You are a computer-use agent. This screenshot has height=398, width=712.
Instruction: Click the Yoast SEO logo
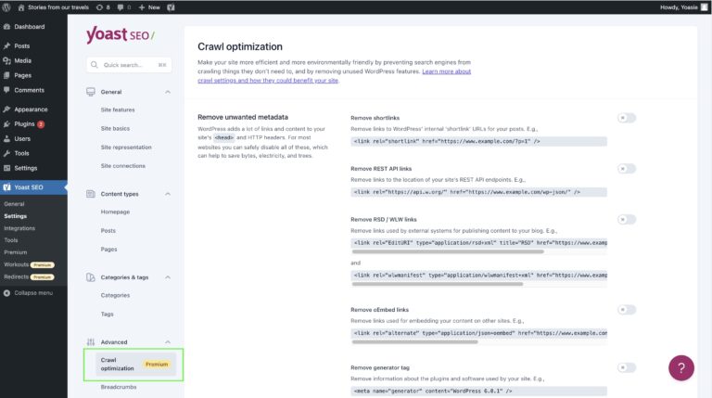pyautogui.click(x=121, y=34)
